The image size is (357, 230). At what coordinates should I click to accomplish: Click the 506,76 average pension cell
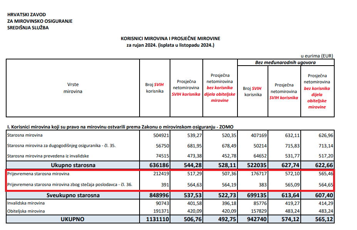pyautogui.click(x=188, y=219)
